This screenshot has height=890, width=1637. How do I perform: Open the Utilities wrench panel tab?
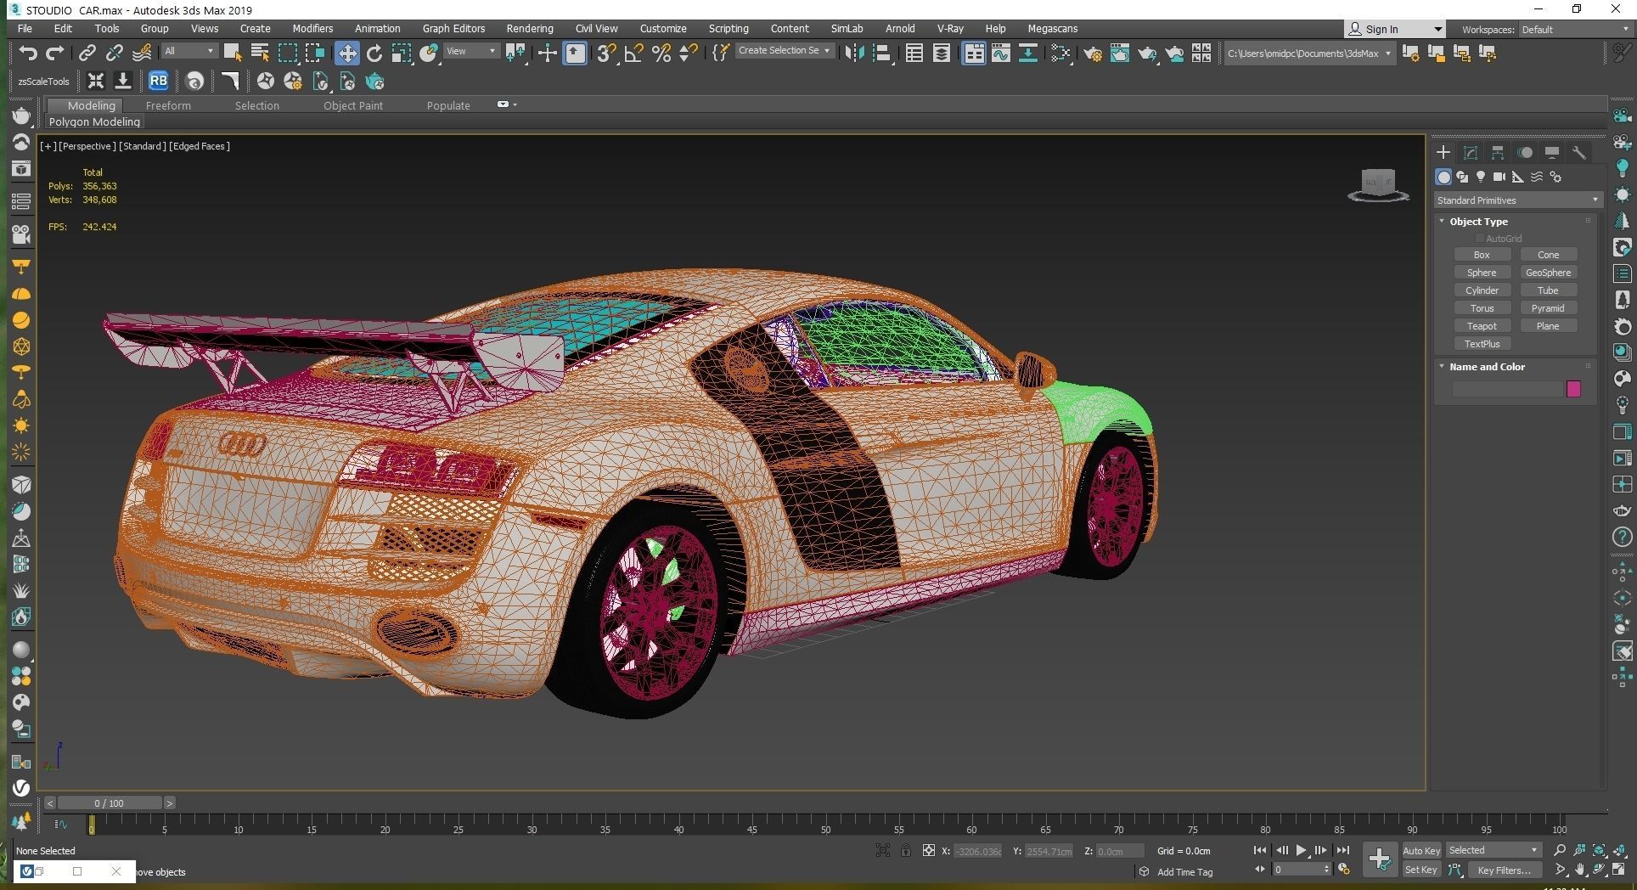tap(1579, 153)
